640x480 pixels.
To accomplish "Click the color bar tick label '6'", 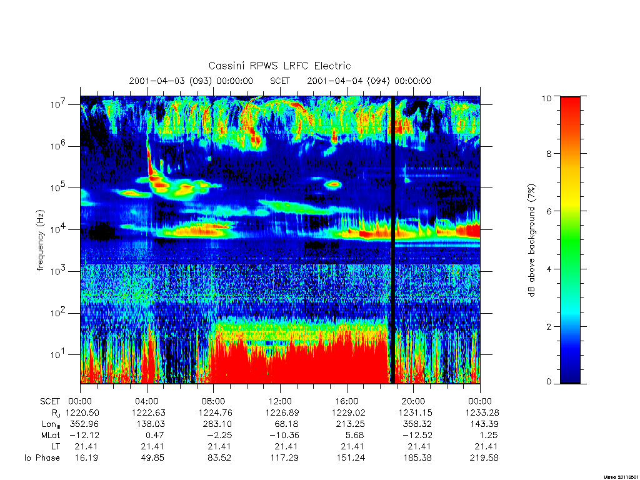I will point(549,211).
